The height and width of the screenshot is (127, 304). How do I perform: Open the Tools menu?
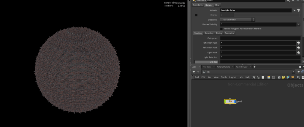[224, 77]
